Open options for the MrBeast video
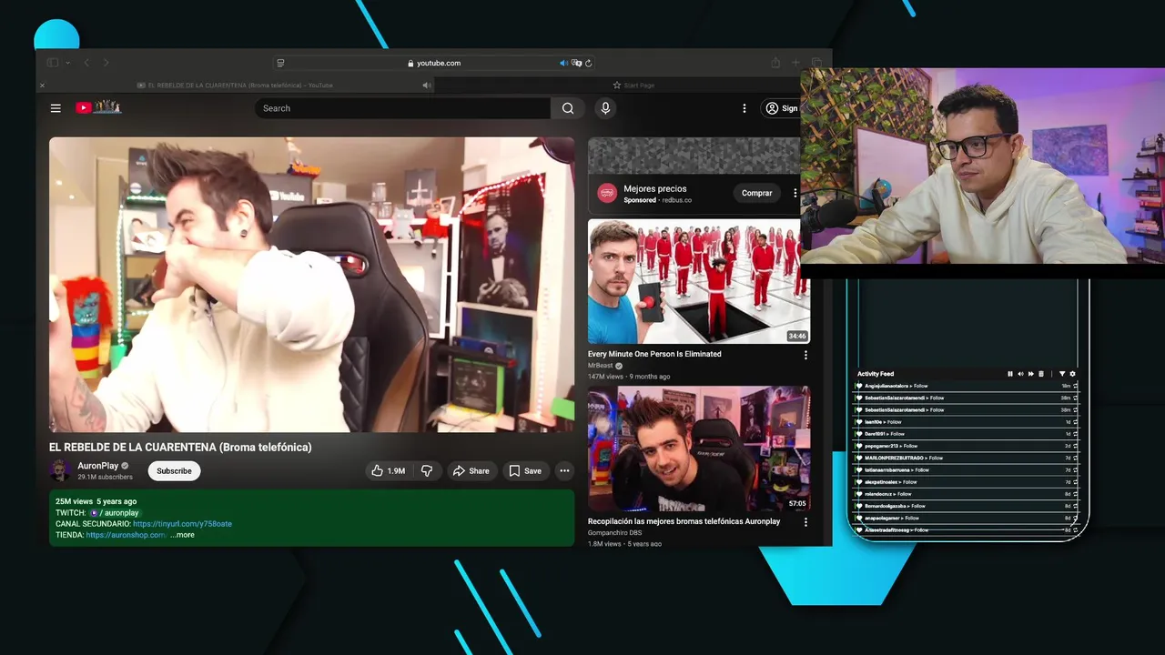The image size is (1165, 655). point(805,355)
